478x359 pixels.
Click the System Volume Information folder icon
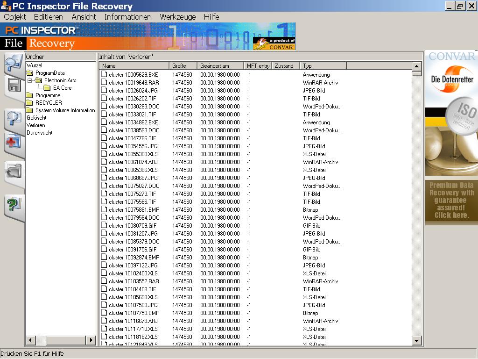point(29,110)
